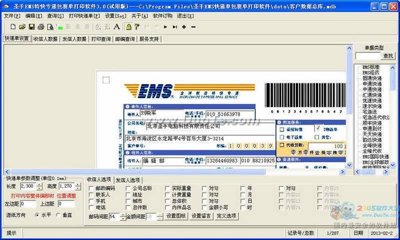Tick the 公司名称 checkbox

128,188
